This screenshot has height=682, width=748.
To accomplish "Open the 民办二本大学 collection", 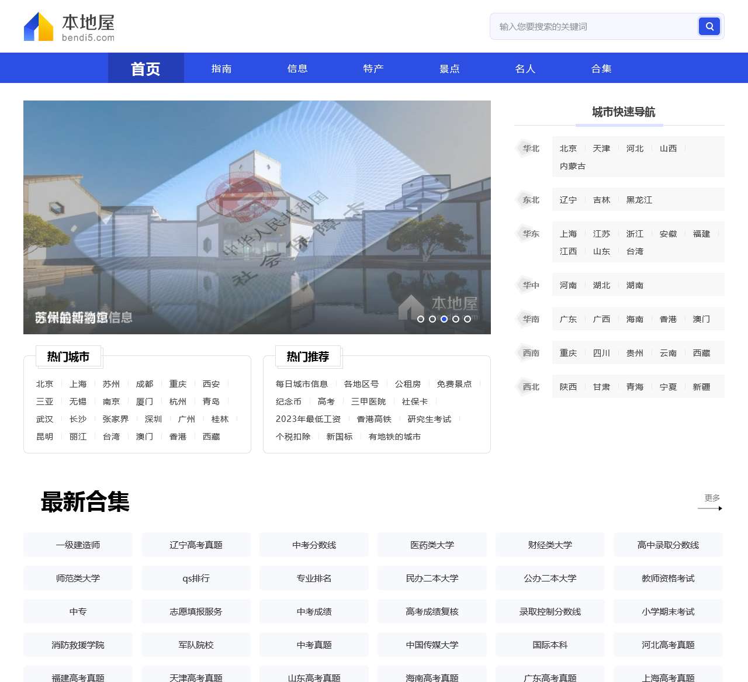I will [432, 578].
